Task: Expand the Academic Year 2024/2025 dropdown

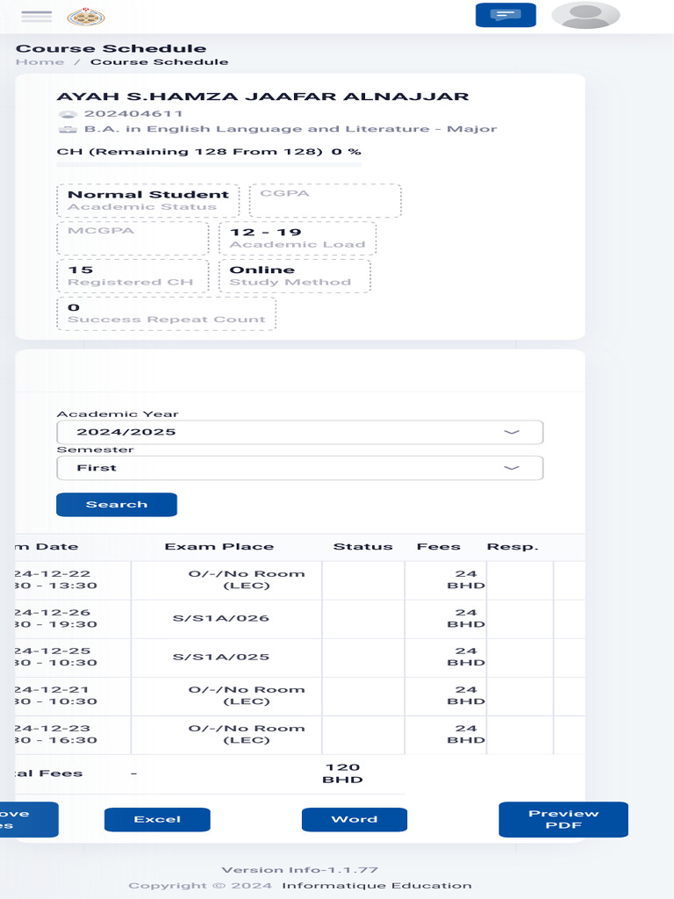Action: tap(300, 432)
